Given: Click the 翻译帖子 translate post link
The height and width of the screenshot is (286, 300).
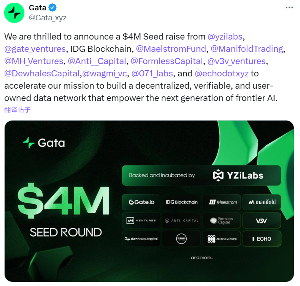Looking at the screenshot, I should pos(17,109).
